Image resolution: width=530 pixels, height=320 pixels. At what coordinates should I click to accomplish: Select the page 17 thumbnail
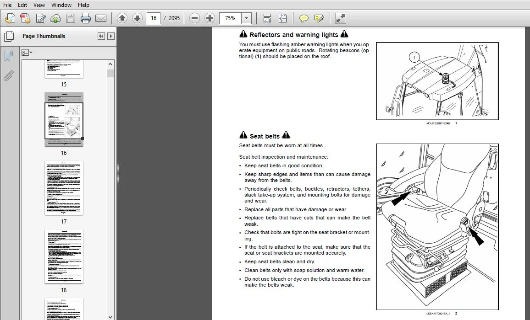[x=64, y=188]
